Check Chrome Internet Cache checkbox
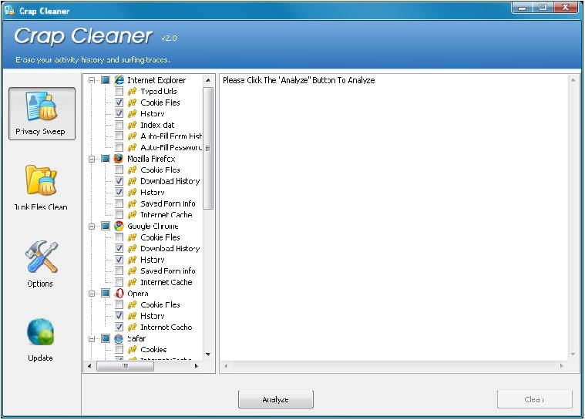Viewport: 585px width, 420px height. point(119,282)
